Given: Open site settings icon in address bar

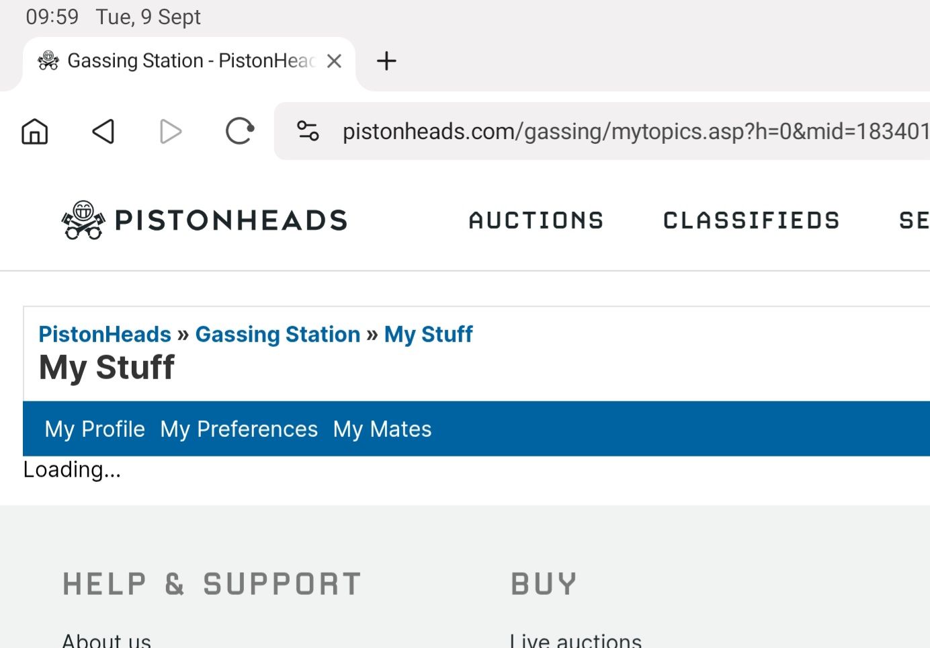Looking at the screenshot, I should 308,131.
